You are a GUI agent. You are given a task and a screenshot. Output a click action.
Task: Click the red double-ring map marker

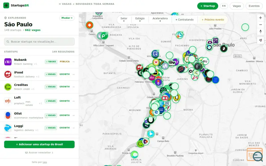(x=165, y=98)
